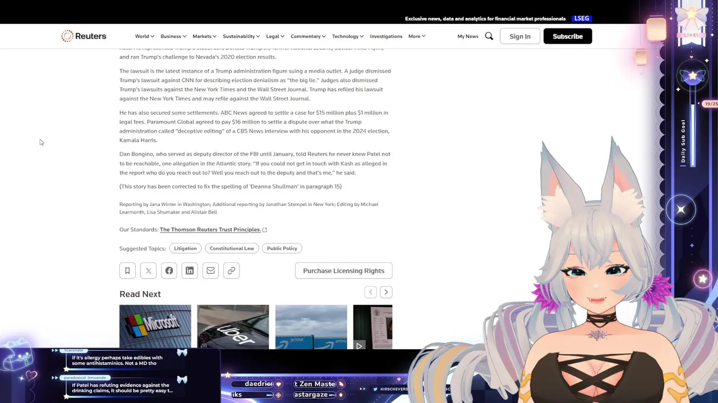This screenshot has height=403, width=718.
Task: Save article with bookmark icon
Action: pyautogui.click(x=127, y=271)
